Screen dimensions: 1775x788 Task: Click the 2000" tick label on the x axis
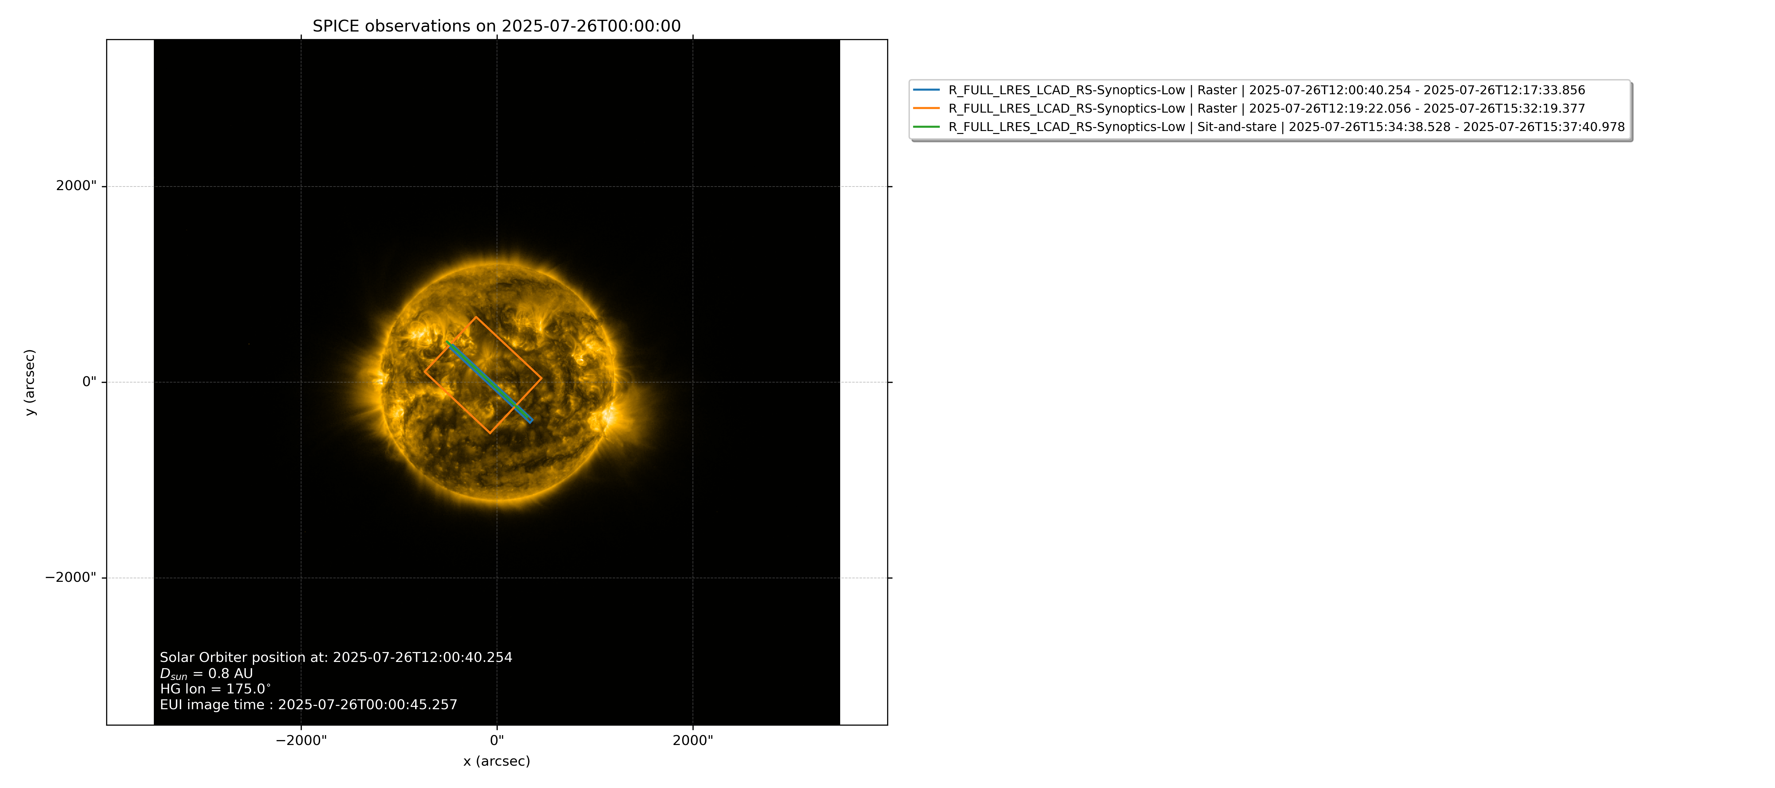(x=693, y=740)
